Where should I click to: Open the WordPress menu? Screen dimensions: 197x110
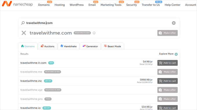(x=77, y=5)
